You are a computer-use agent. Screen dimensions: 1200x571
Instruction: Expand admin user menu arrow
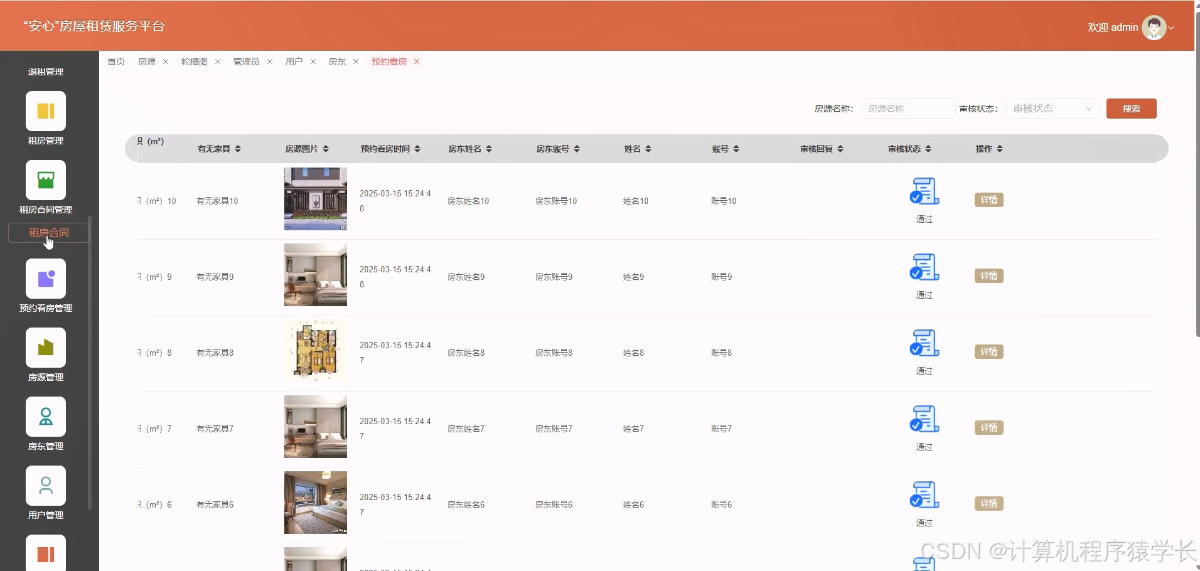1171,28
